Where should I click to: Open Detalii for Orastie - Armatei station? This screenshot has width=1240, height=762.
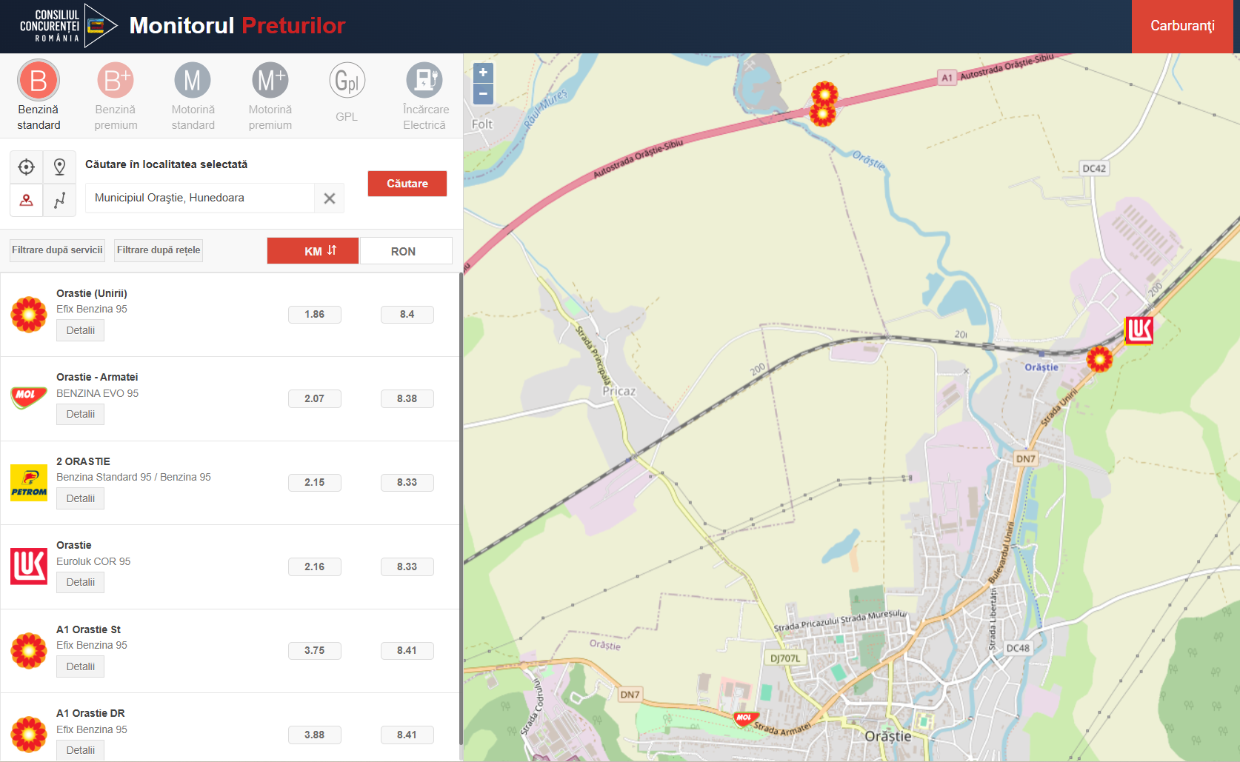(x=80, y=414)
